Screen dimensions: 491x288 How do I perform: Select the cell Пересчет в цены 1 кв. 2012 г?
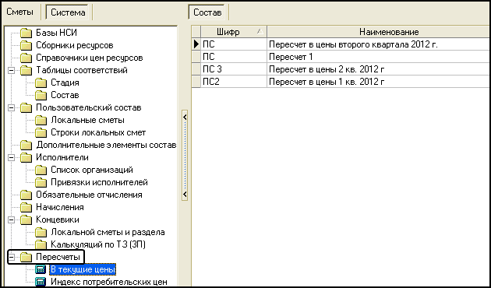(379, 82)
